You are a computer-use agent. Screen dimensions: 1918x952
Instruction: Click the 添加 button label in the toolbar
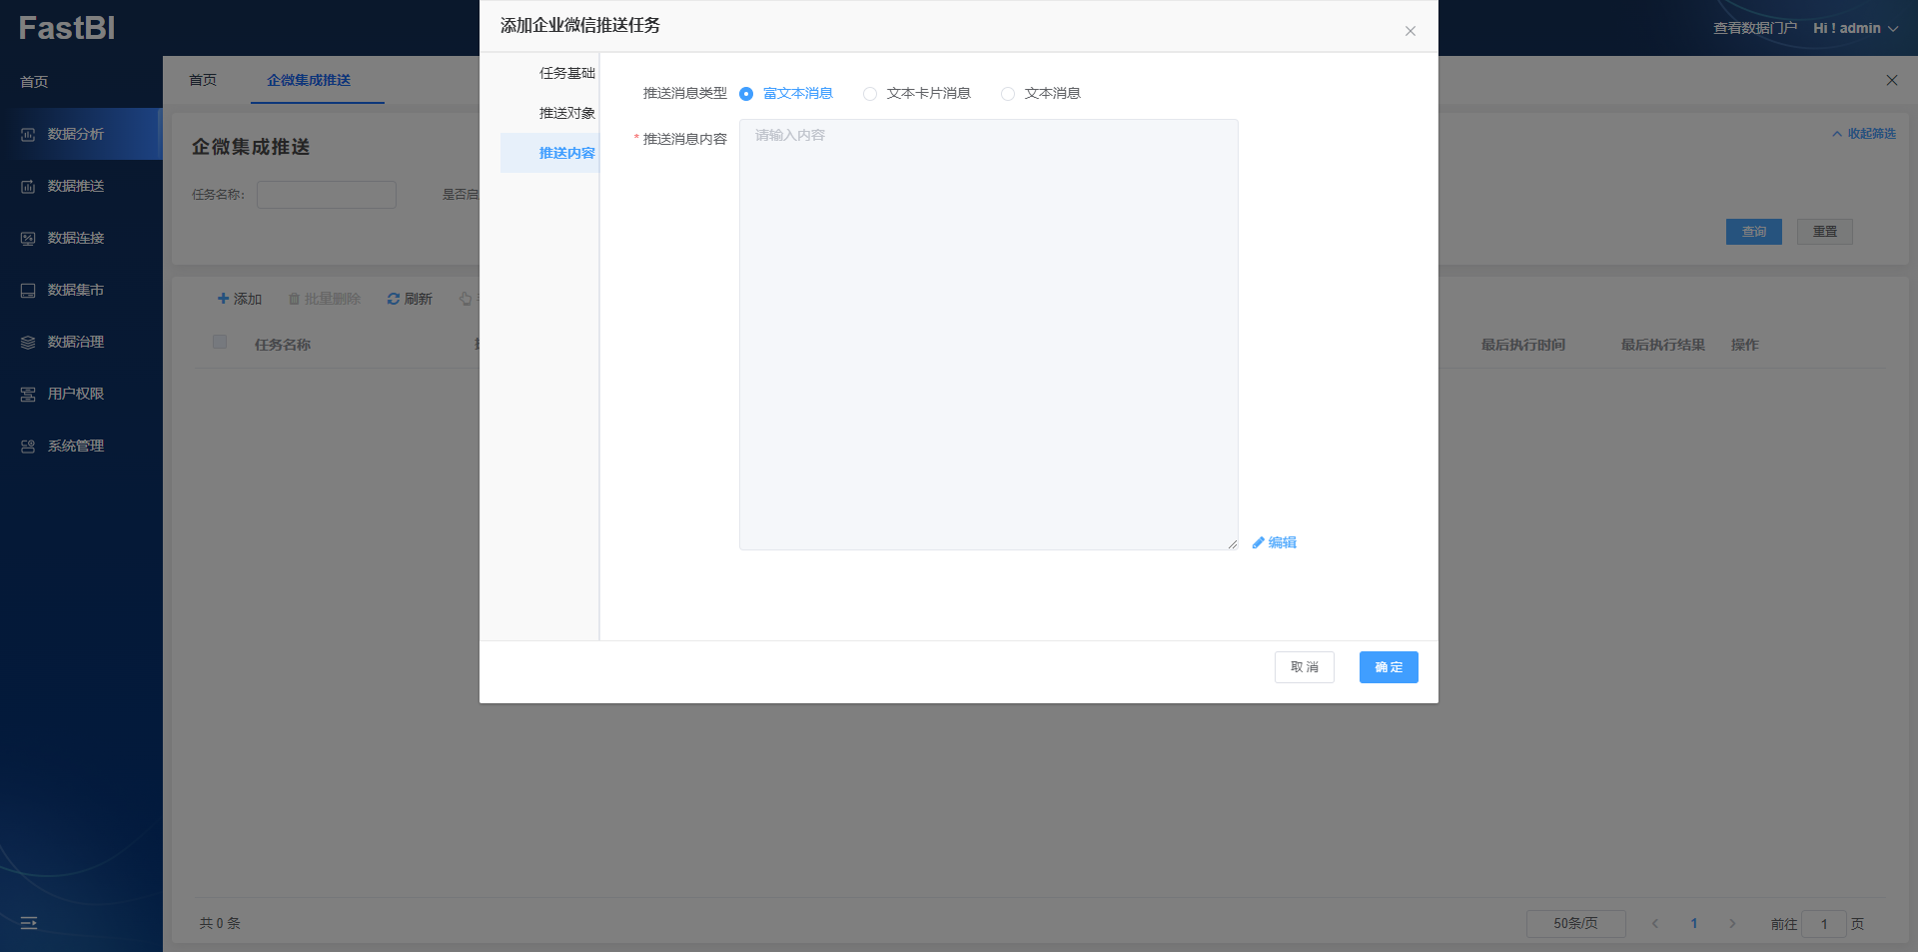coord(248,299)
